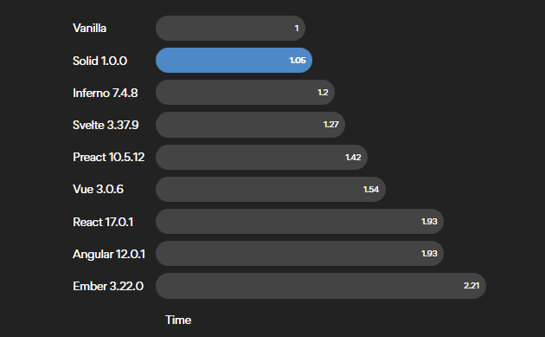The image size is (545, 337).
Task: Select the Inferno 7.4.8 label
Action: coord(106,93)
